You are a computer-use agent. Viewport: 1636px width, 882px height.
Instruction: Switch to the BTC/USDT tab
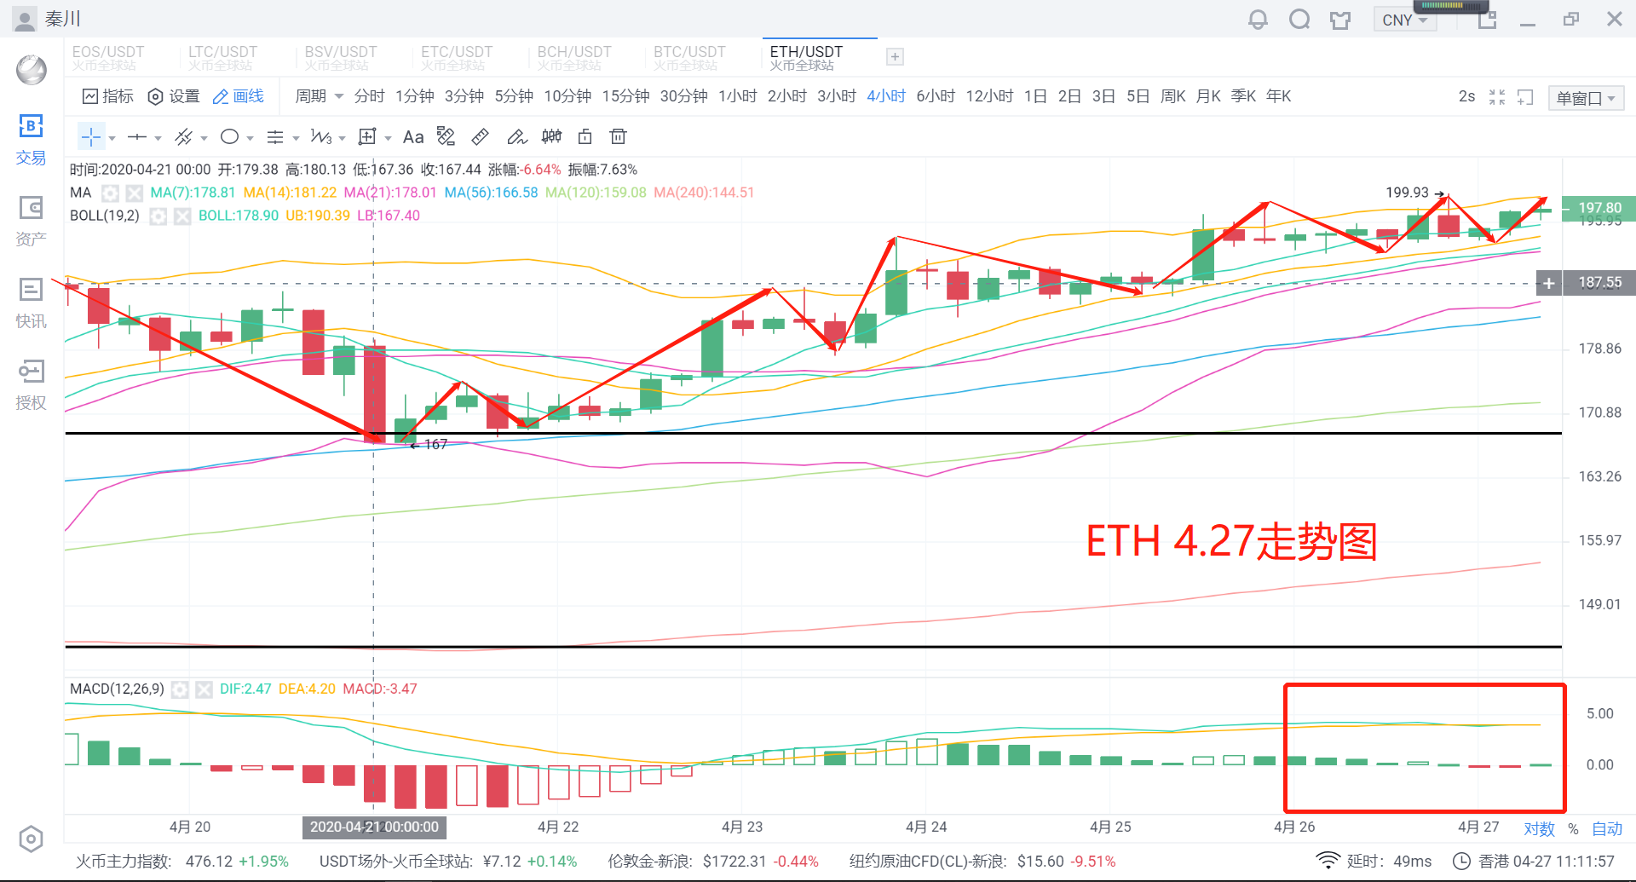coord(689,57)
